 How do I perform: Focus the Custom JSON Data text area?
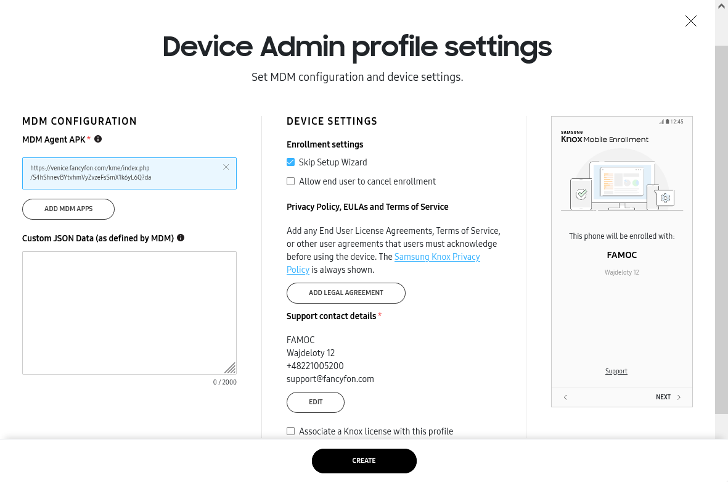tap(129, 313)
